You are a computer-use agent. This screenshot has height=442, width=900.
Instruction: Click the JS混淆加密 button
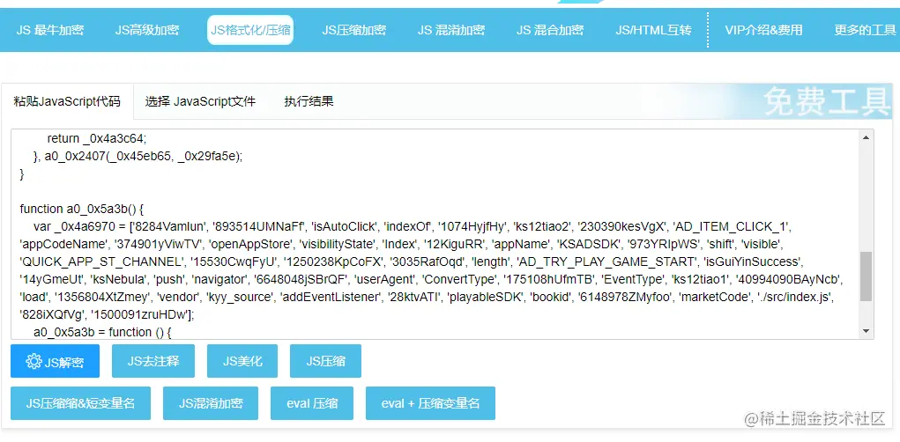(211, 403)
